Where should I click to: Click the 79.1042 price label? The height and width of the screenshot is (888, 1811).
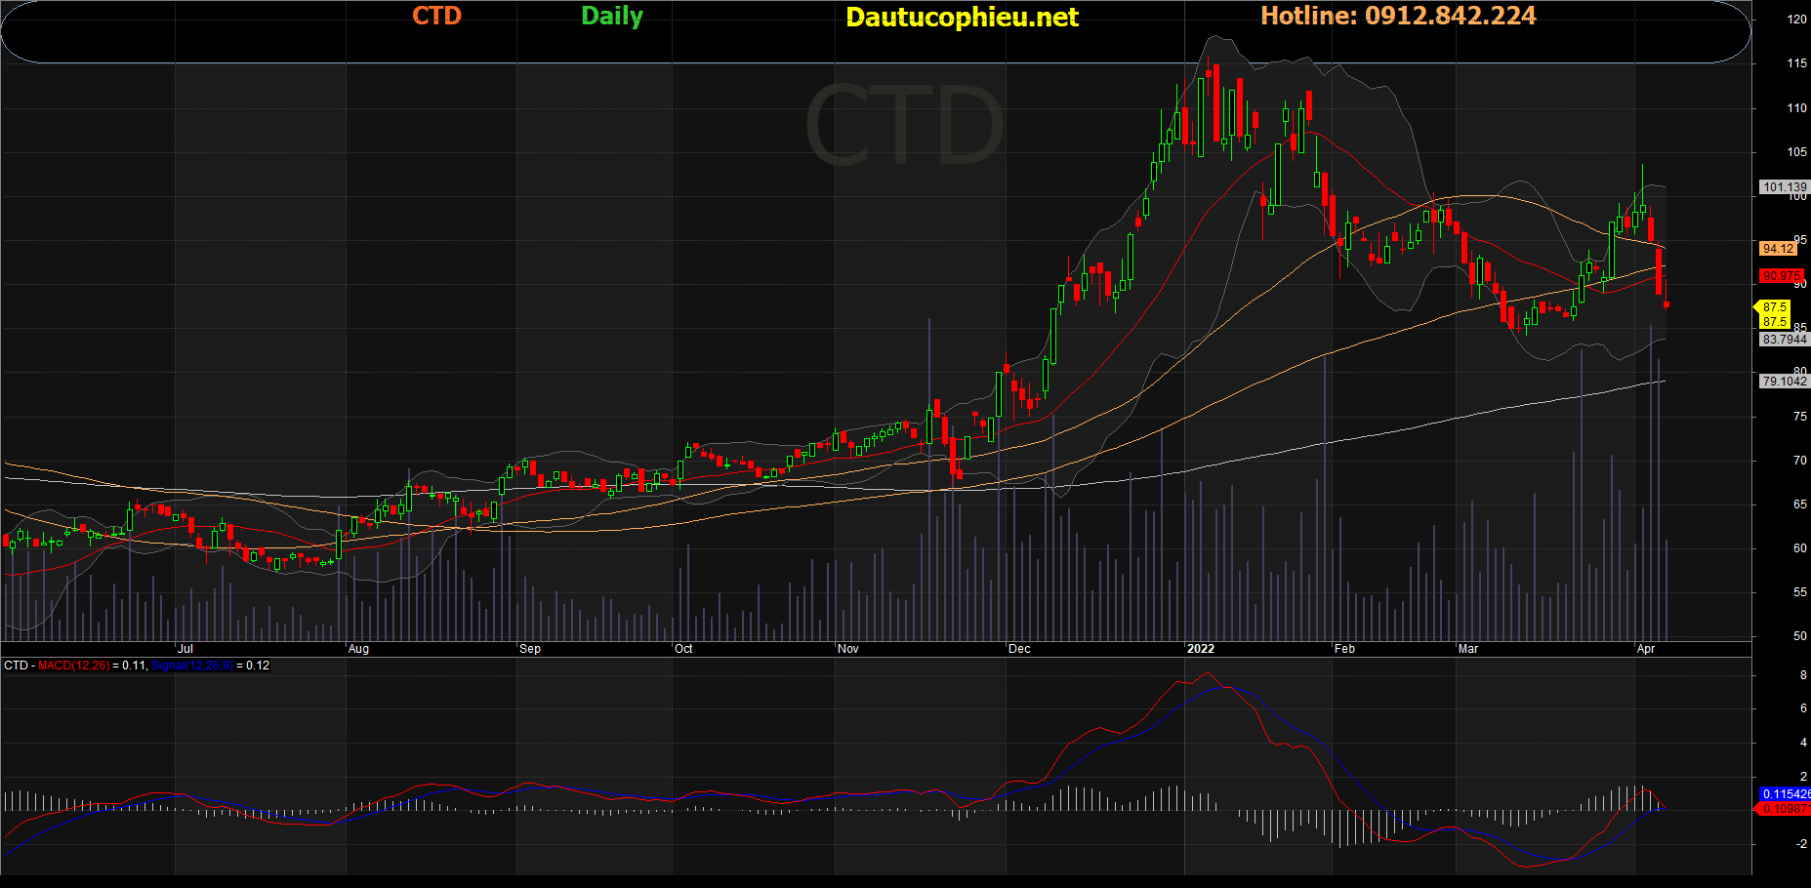1784,382
